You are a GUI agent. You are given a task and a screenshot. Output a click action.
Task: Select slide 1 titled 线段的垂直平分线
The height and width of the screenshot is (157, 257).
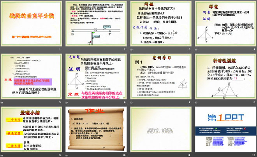point(31,24)
